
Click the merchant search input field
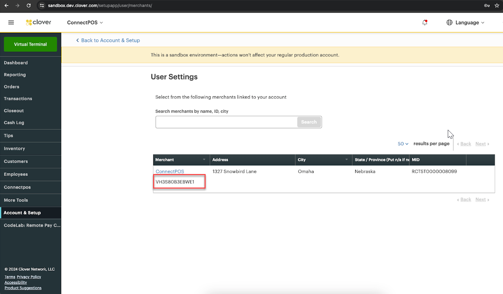tap(226, 122)
